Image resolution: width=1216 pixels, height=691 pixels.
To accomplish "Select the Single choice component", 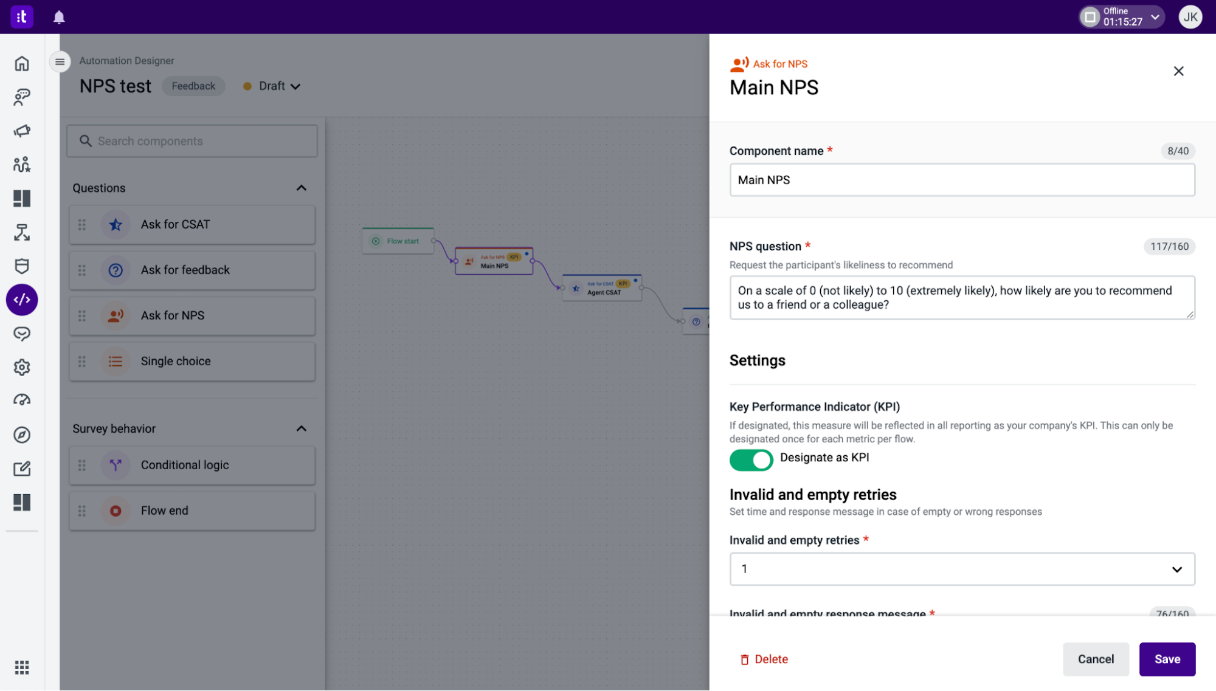I will coord(192,362).
